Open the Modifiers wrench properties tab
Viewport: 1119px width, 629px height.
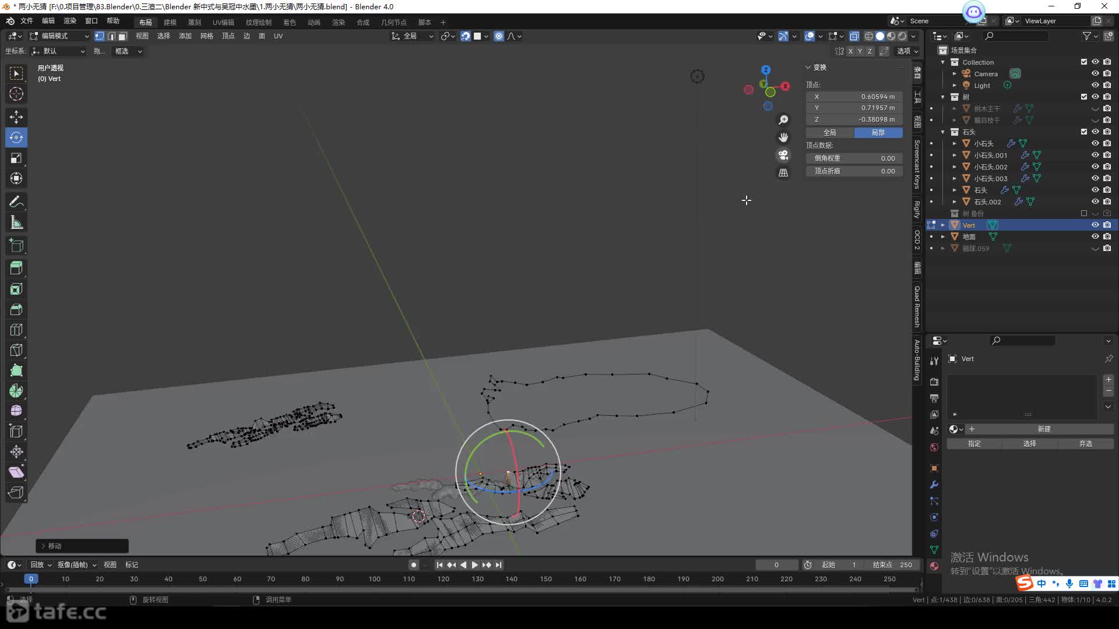point(934,485)
